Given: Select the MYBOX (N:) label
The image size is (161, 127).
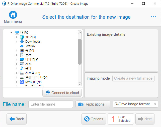Looking at the screenshot, I should pyautogui.click(x=33, y=82).
